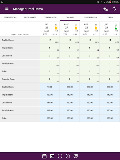Tap Suite price 270,00 for Wednesday 28
The image size is (120, 160).
click(x=90, y=118)
